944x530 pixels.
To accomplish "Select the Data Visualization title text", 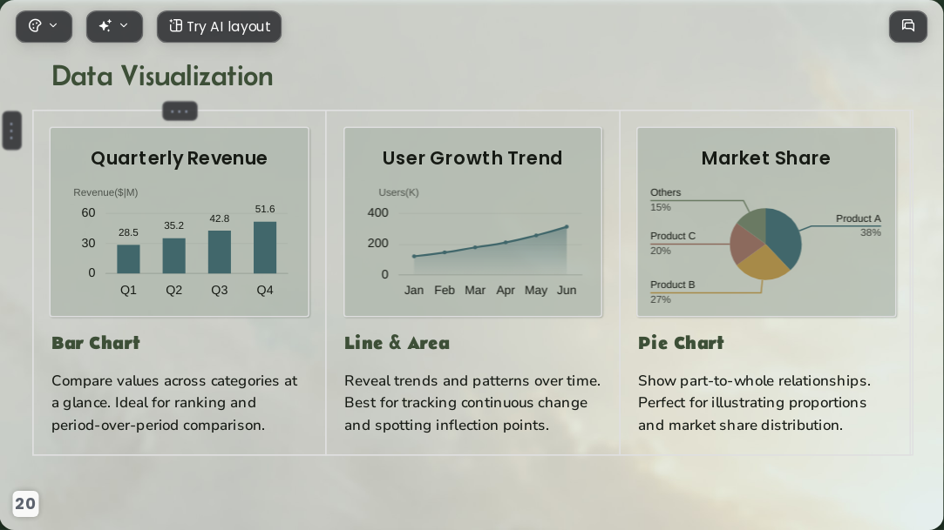I will [162, 77].
